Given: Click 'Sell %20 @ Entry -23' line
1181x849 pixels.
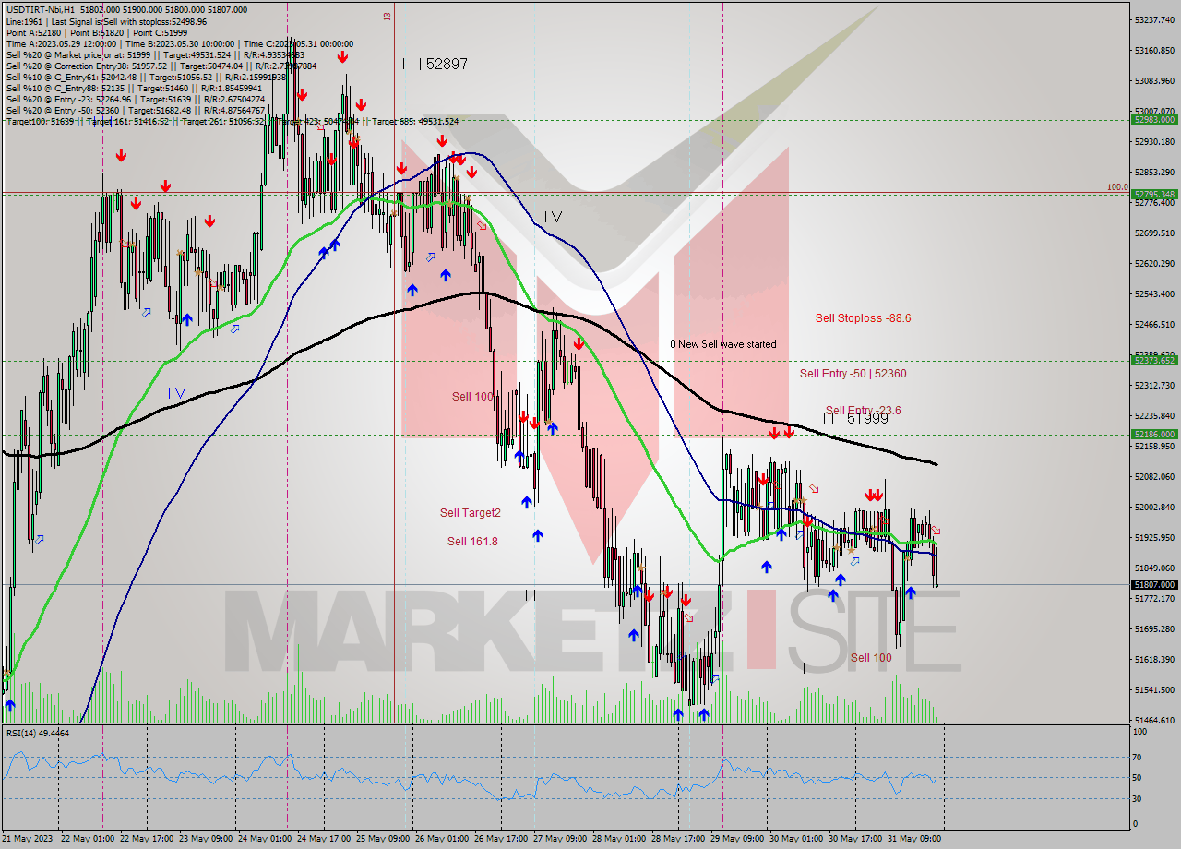Looking at the screenshot, I should (x=136, y=99).
